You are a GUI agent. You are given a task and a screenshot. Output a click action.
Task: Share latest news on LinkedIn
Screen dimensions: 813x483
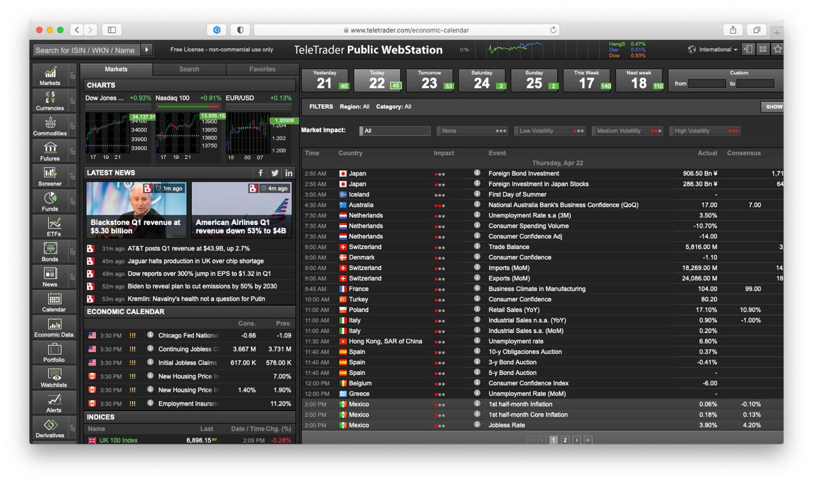[x=289, y=173]
